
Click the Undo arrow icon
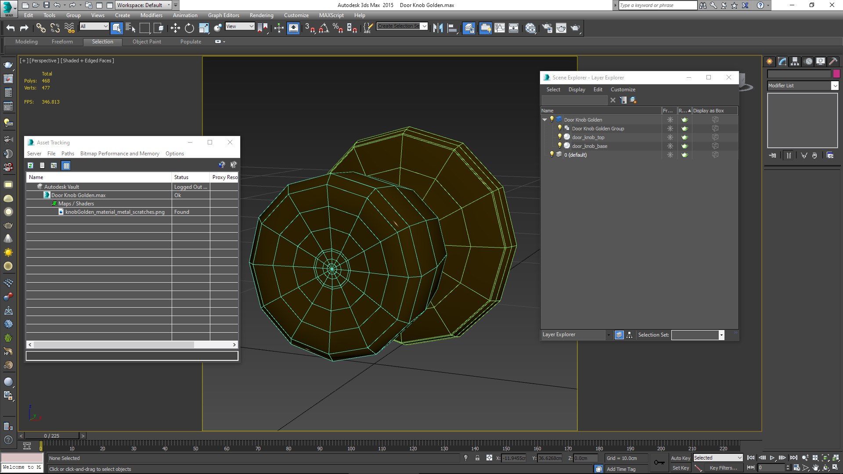click(10, 28)
